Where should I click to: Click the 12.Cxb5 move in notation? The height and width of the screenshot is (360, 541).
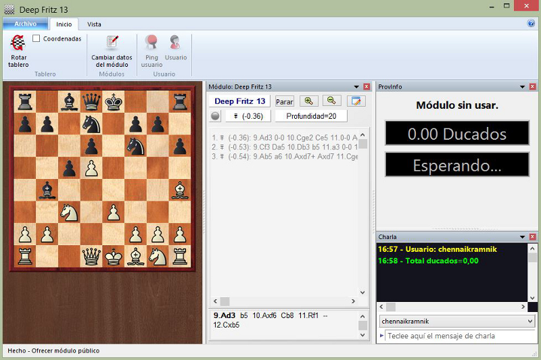[227, 325]
